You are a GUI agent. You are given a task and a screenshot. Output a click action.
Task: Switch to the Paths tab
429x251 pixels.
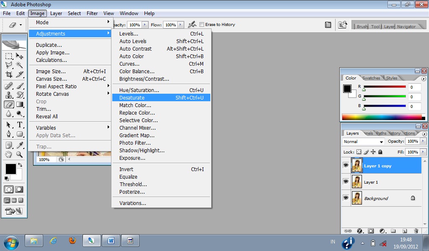[381, 133]
